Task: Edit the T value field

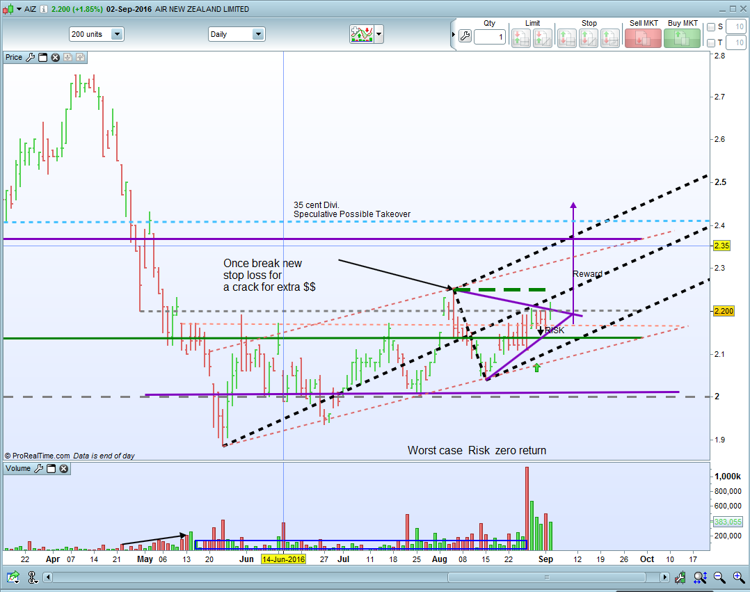Action: point(735,42)
